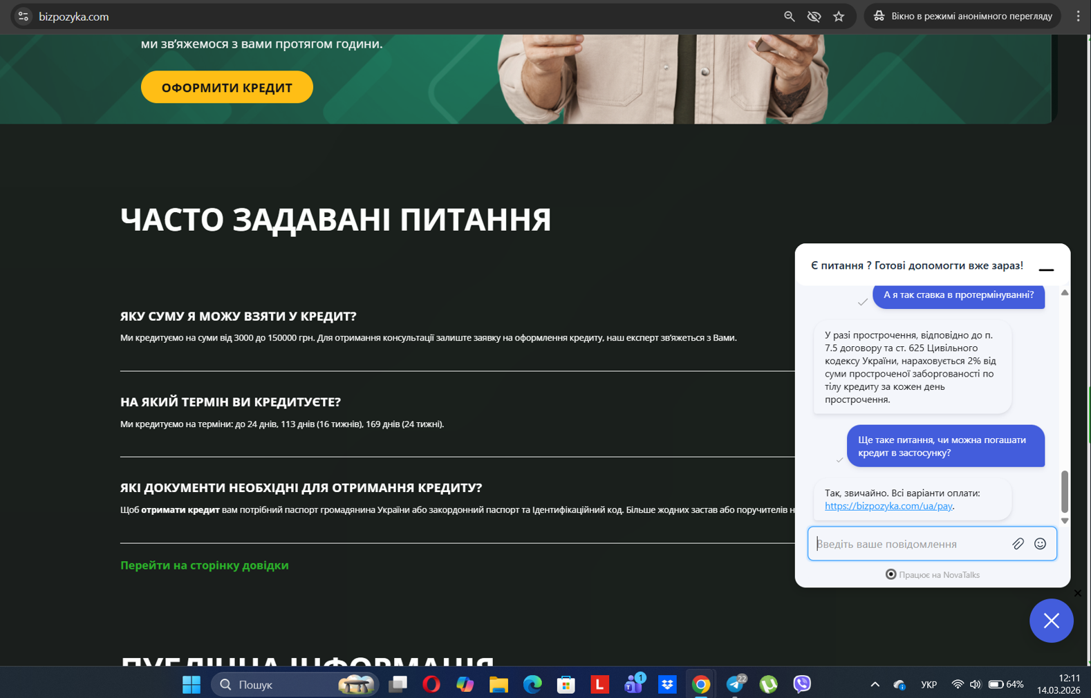Launch Opera browser from the taskbar

(x=431, y=684)
